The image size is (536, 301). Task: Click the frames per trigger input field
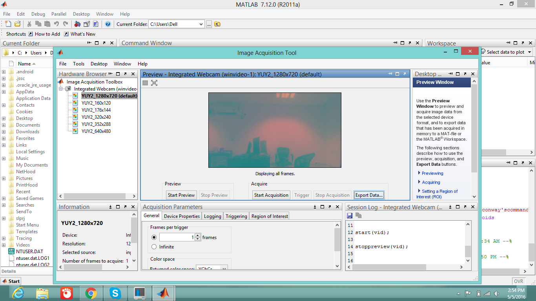coord(177,238)
